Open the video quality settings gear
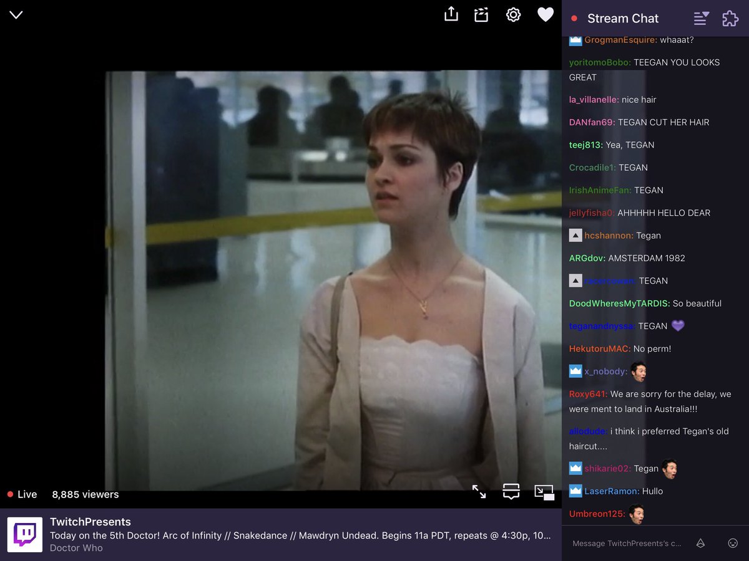This screenshot has height=561, width=749. [x=513, y=14]
